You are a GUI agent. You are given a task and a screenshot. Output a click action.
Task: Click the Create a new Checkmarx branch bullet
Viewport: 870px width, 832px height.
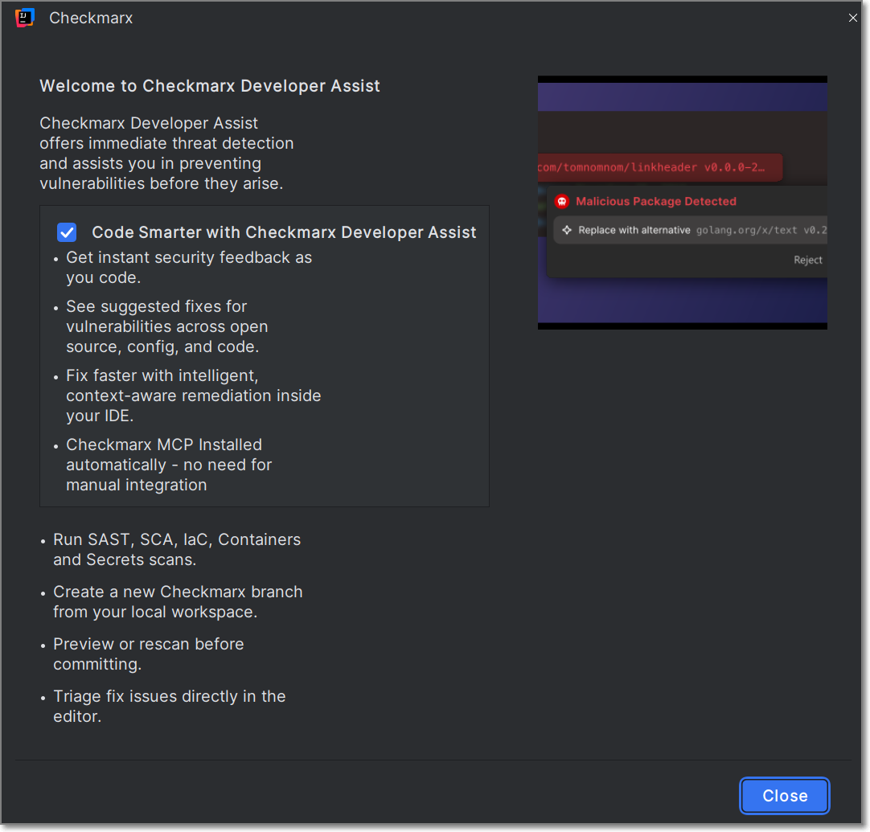pyautogui.click(x=178, y=602)
